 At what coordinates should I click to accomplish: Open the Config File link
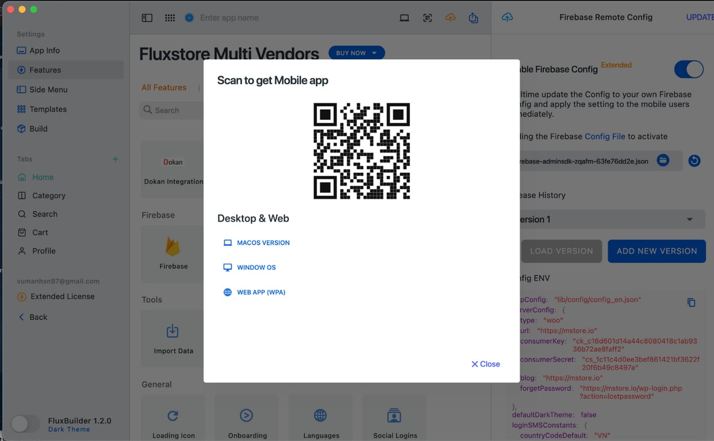click(605, 137)
